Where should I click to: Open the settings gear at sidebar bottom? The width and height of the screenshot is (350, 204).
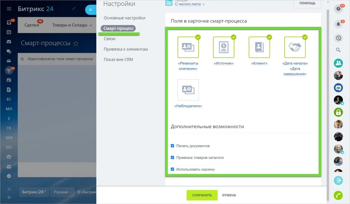(9, 197)
